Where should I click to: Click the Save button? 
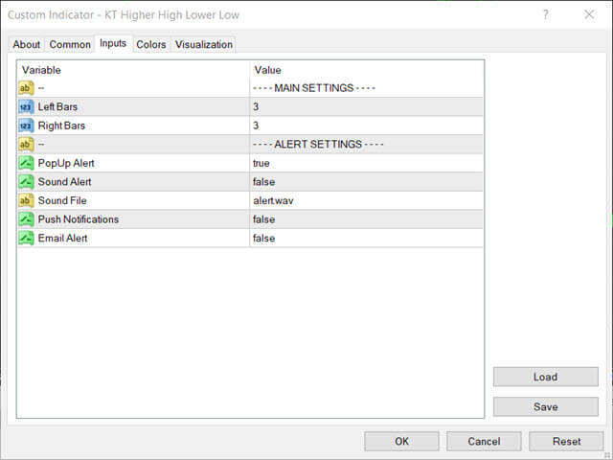coord(546,406)
